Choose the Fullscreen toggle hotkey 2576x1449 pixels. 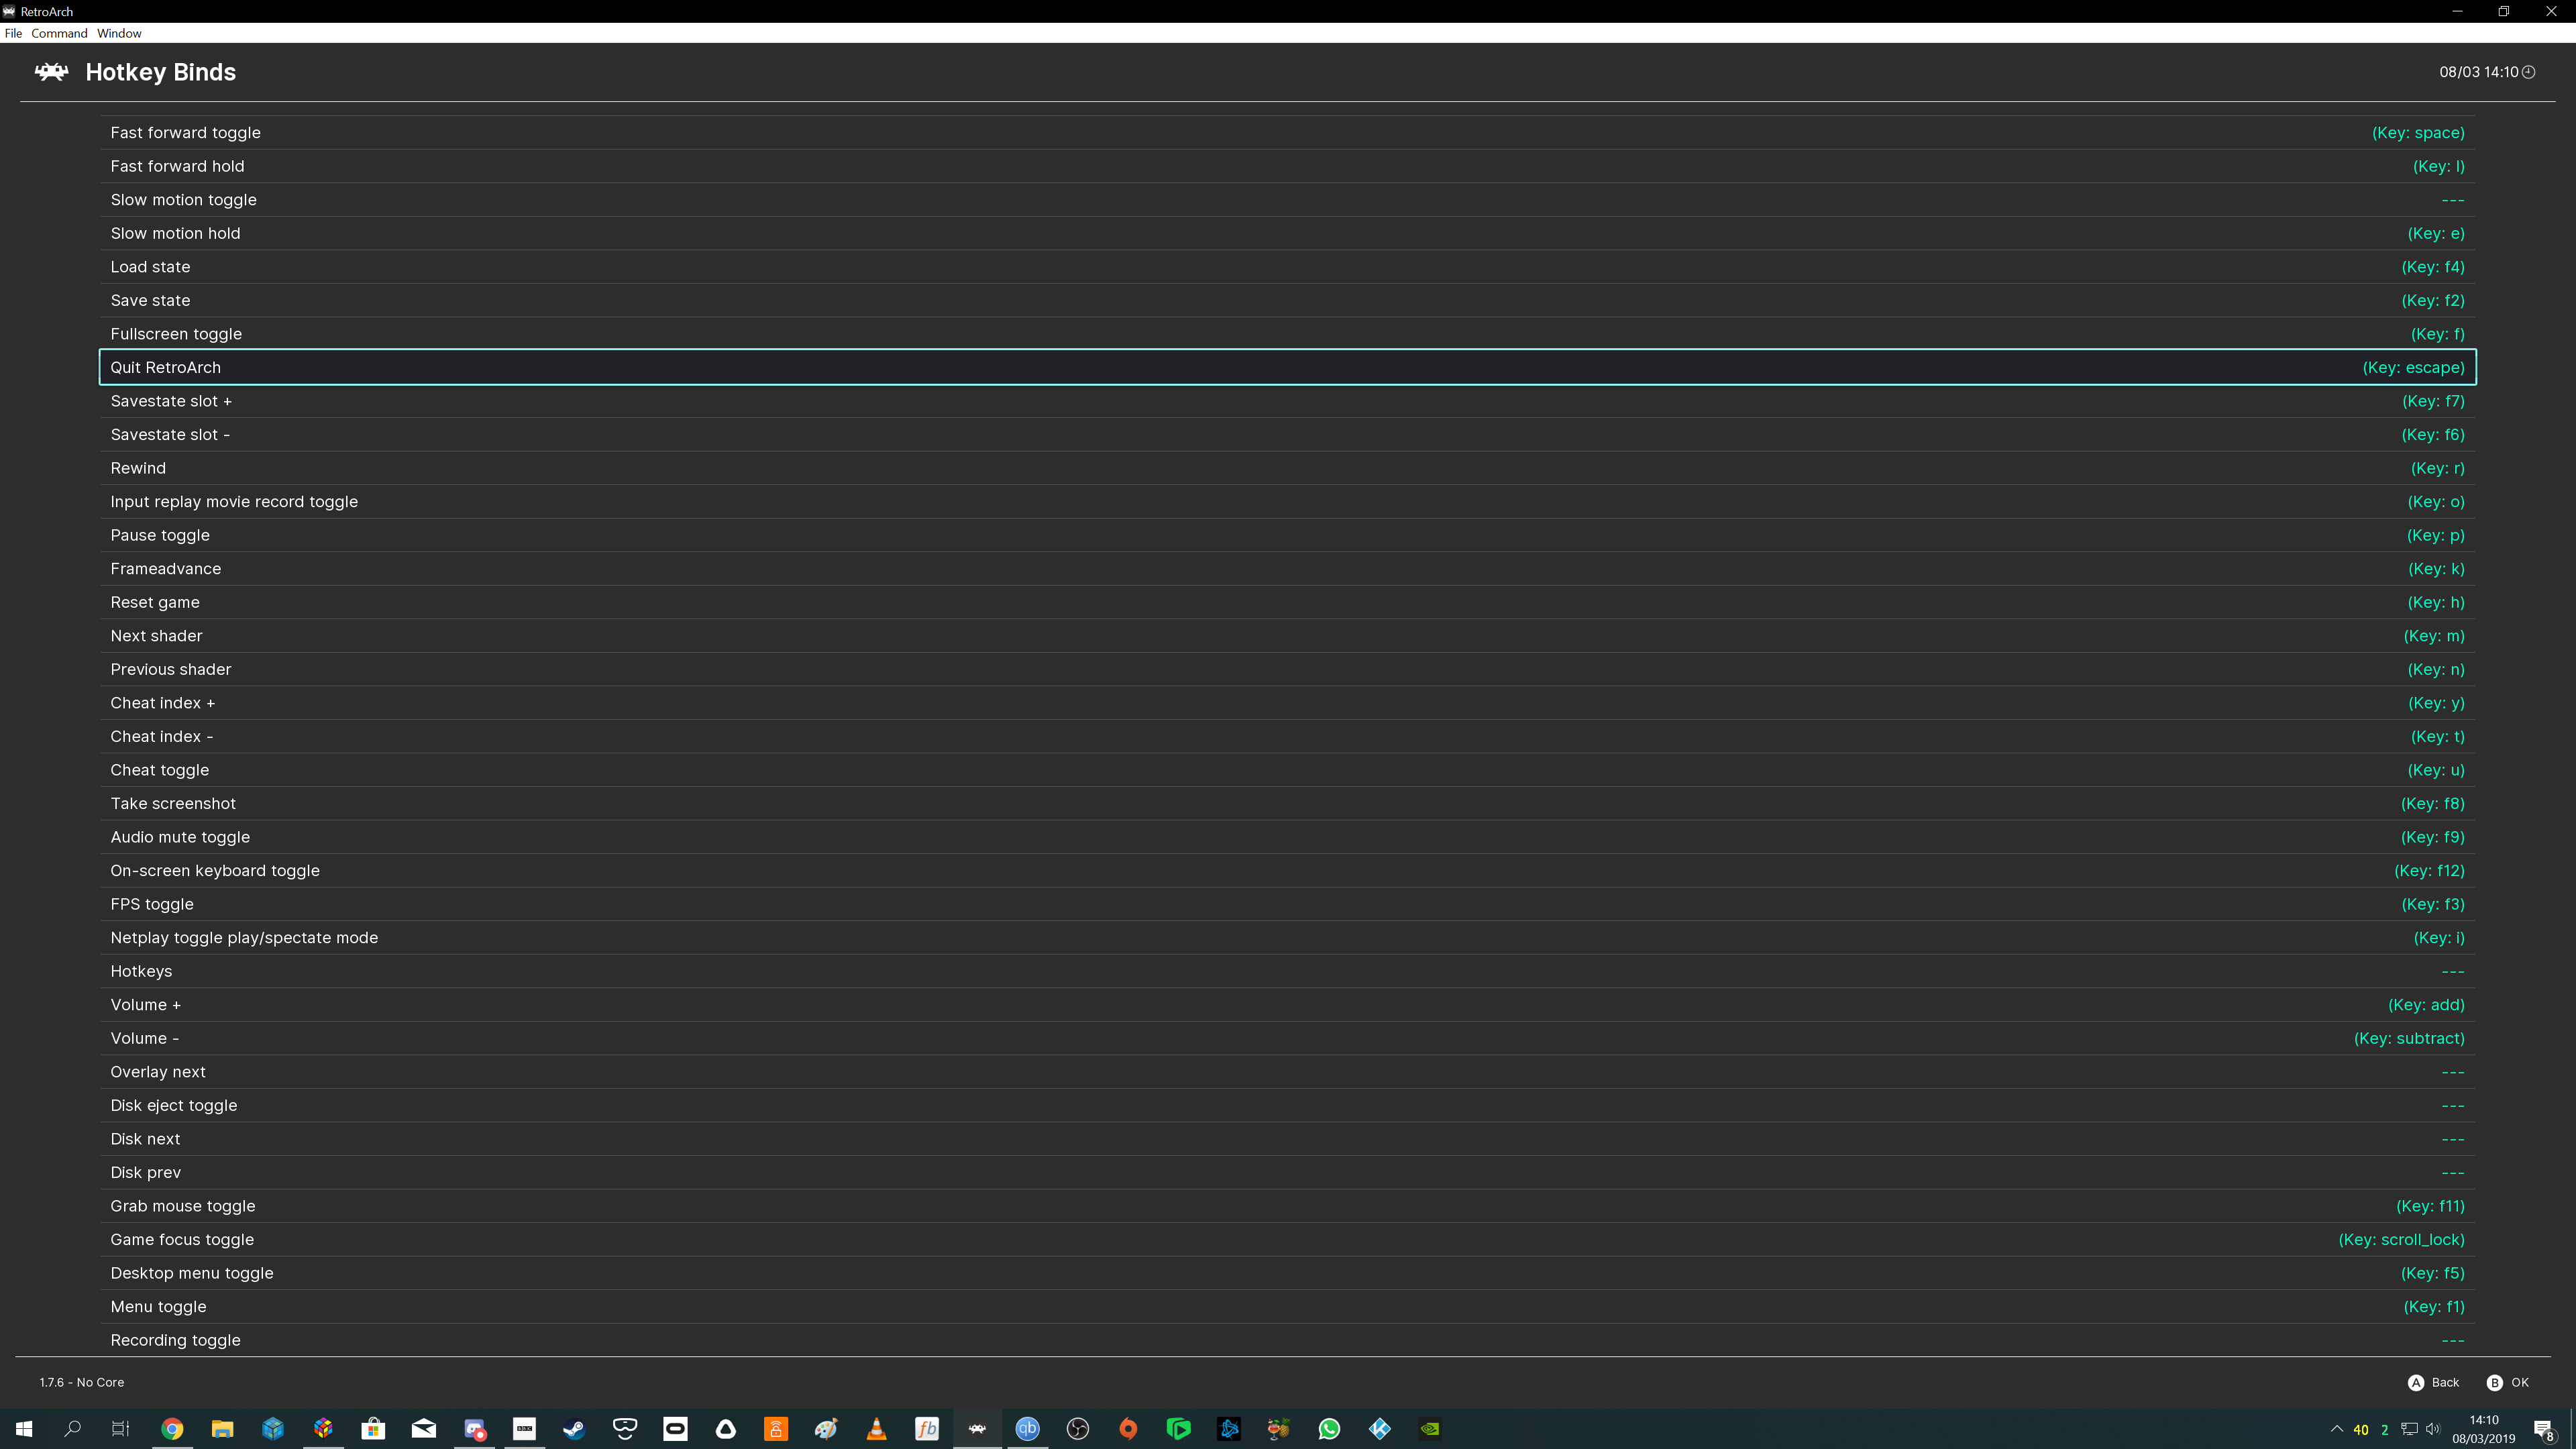point(1288,334)
